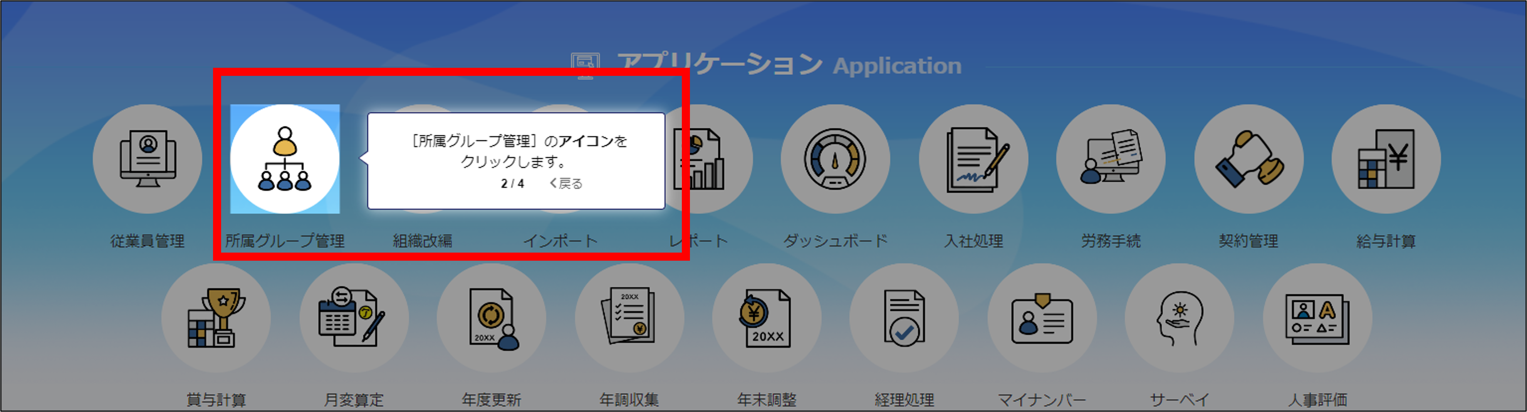Open the マイナンバー (My Number) application
The height and width of the screenshot is (412, 1527).
coord(1042,318)
